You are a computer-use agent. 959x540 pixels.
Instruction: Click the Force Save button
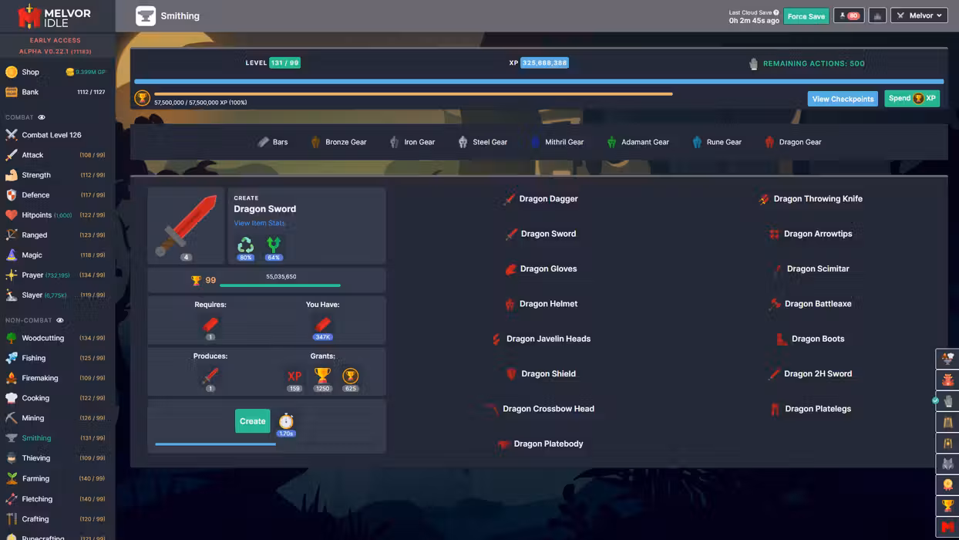pyautogui.click(x=806, y=16)
